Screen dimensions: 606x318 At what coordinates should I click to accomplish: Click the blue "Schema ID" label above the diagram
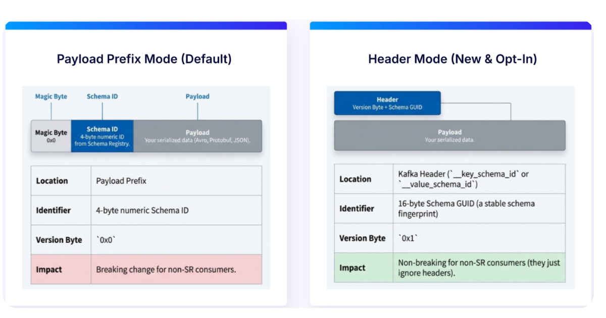[102, 96]
